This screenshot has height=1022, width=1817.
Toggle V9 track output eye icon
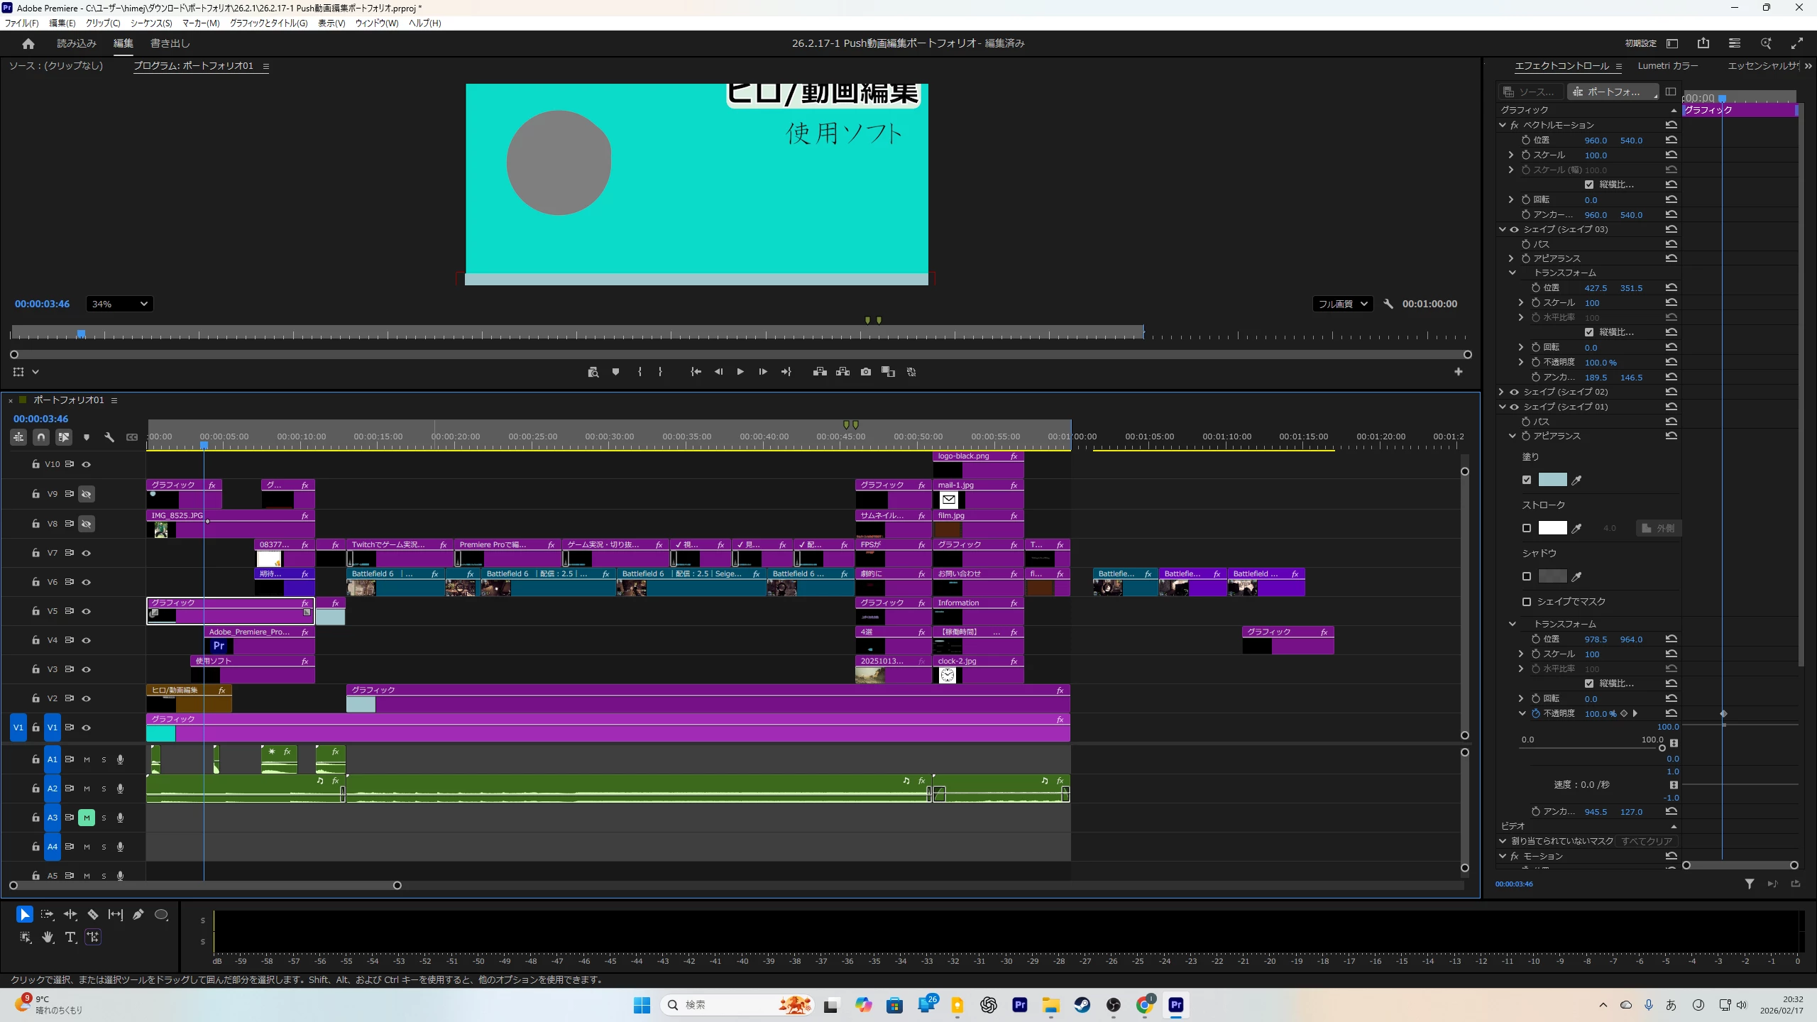coord(87,494)
